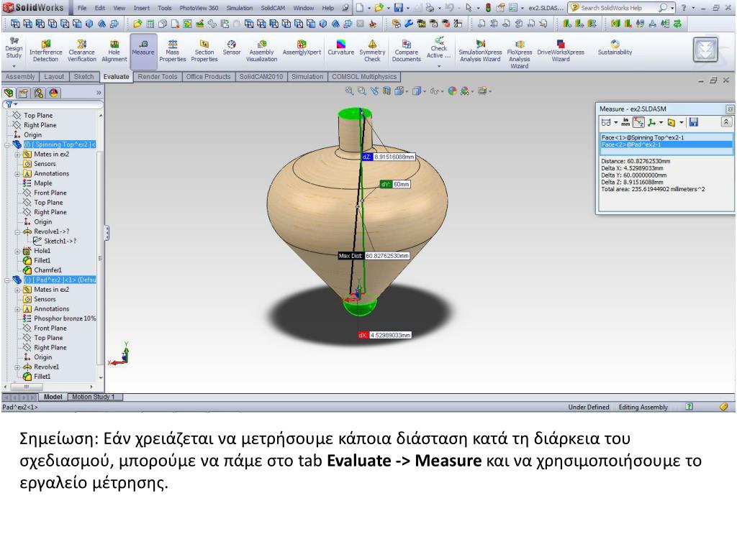Select Sketch1->? in the feature tree
Image resolution: width=737 pixels, height=552 pixels.
pos(60,241)
